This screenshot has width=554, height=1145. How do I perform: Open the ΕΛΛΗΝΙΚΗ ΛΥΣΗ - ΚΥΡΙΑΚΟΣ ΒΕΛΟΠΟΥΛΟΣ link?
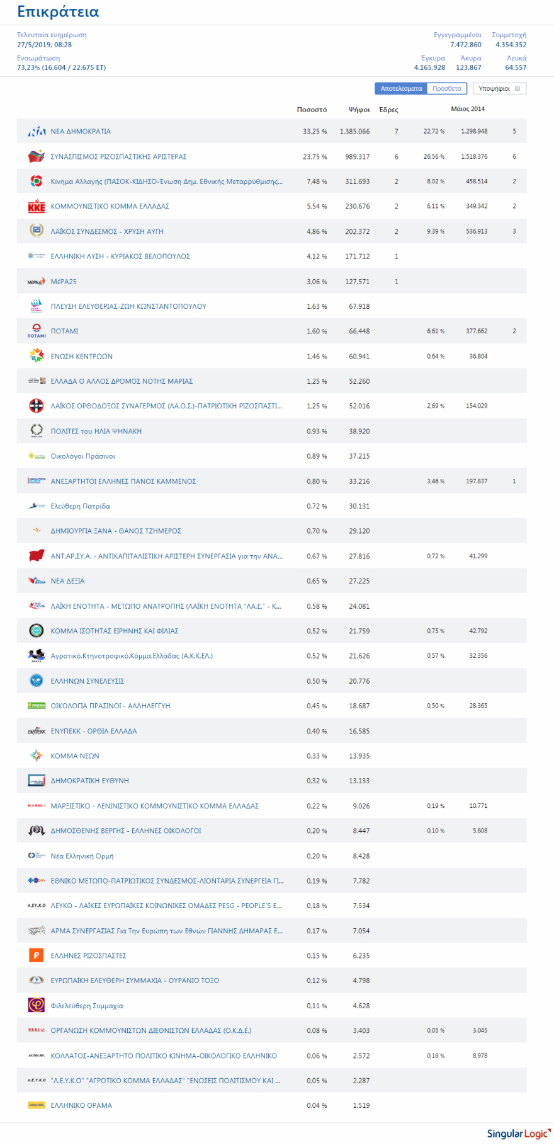(x=120, y=256)
